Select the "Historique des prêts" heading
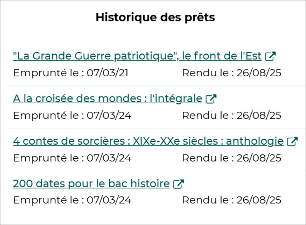This screenshot has height=225, width=306. tap(155, 17)
